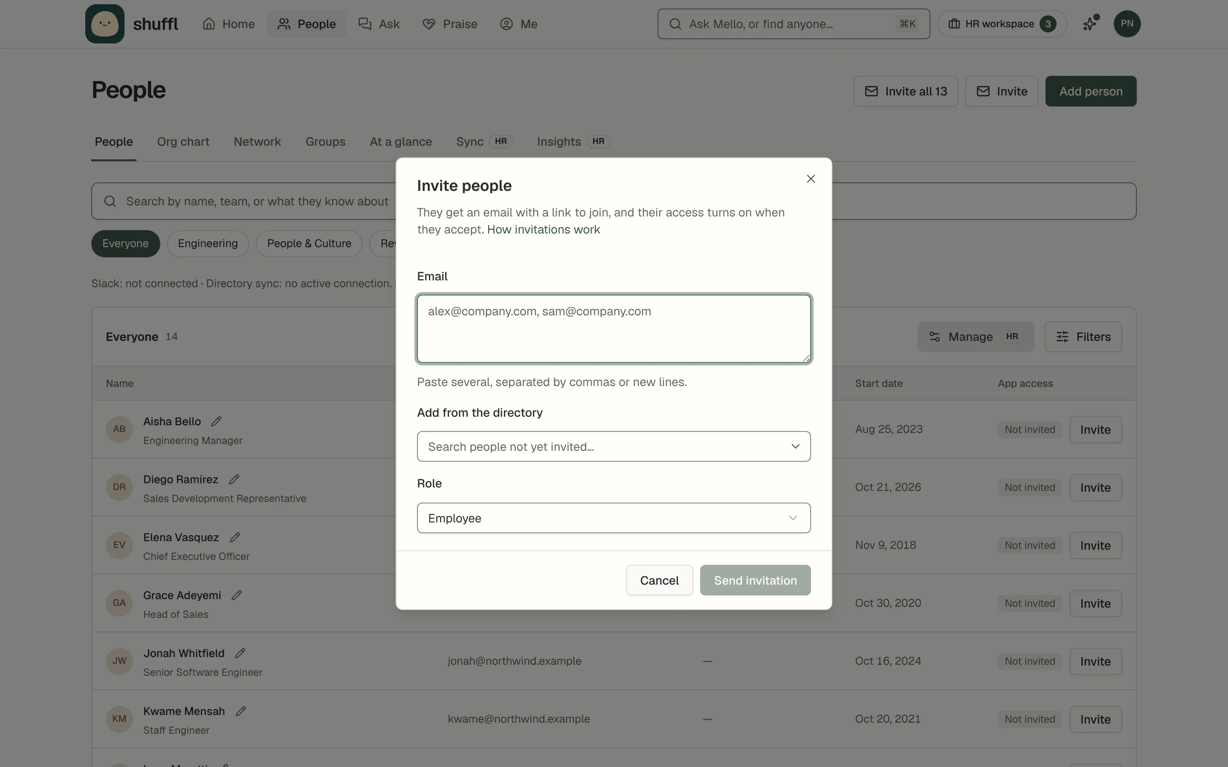Select the Engineering filter chip
Screen dimensions: 1228x767
pos(208,243)
